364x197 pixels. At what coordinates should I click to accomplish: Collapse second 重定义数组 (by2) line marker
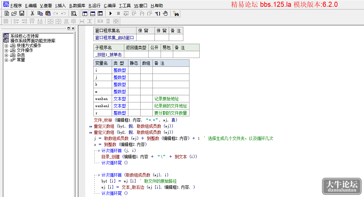click(91, 133)
